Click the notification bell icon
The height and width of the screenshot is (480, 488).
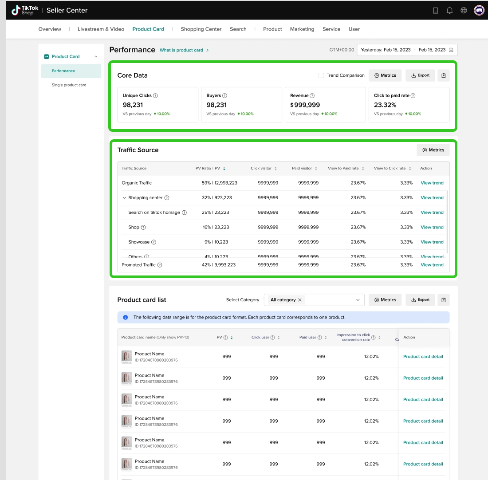tap(449, 10)
